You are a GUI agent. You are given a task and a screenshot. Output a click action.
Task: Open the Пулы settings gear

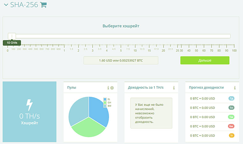coord(112,88)
